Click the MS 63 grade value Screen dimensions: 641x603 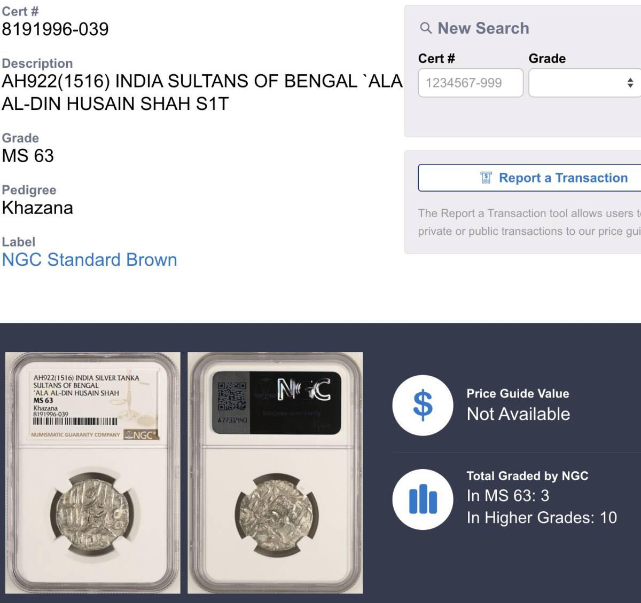click(28, 156)
